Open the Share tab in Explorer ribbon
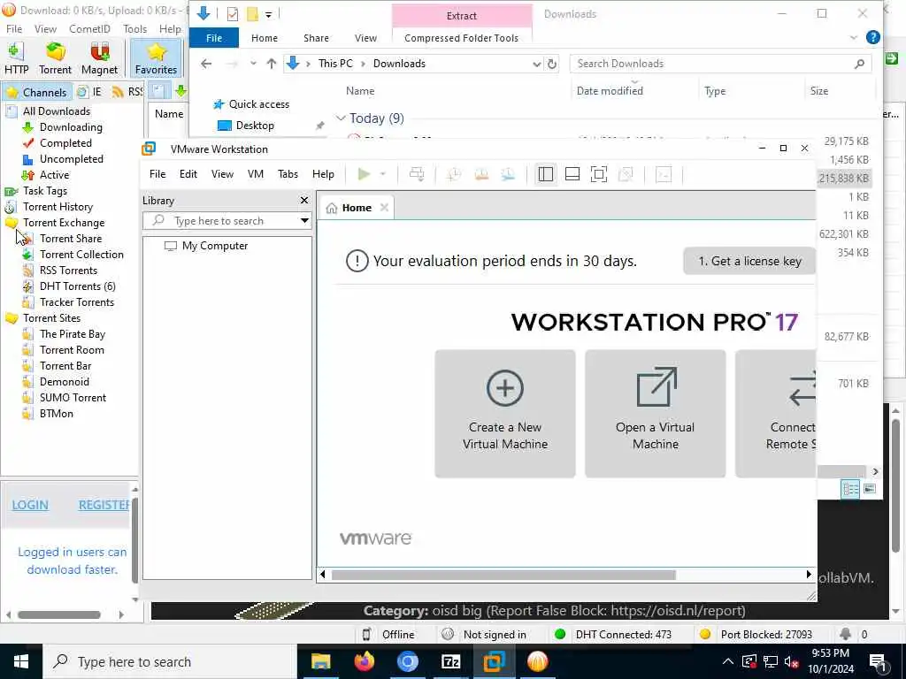The image size is (906, 679). [x=316, y=38]
